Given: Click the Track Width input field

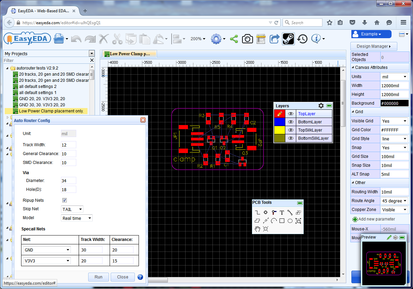Looking at the screenshot, I should click(x=68, y=145).
